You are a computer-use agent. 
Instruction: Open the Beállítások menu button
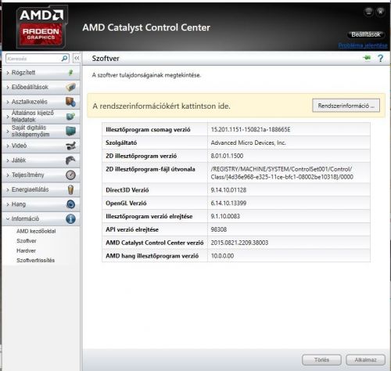click(366, 34)
